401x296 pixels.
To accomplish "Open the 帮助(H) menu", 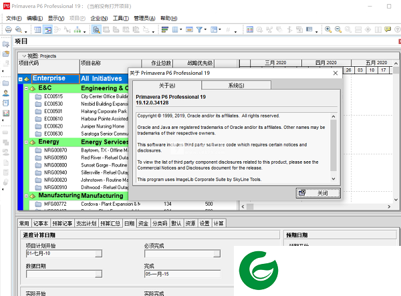I will (x=169, y=18).
